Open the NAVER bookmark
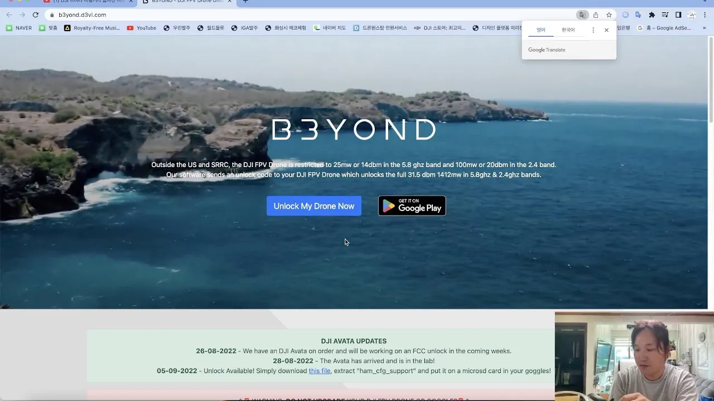This screenshot has width=714, height=401. pos(19,28)
